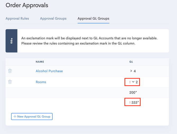Click the trash icon beside Rooms

[10, 82]
